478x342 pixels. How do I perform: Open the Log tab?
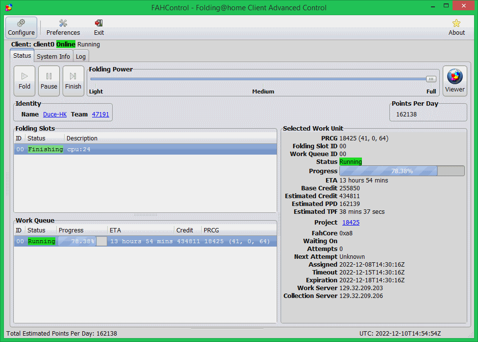pyautogui.click(x=81, y=57)
